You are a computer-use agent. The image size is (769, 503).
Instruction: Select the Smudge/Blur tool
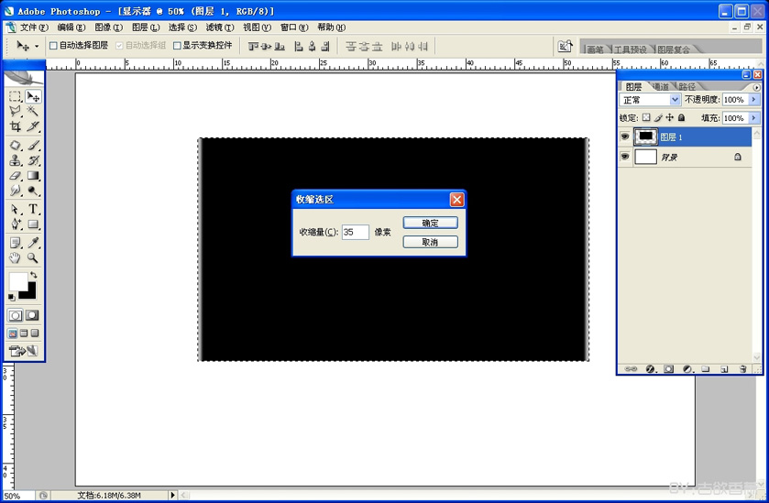(16, 191)
